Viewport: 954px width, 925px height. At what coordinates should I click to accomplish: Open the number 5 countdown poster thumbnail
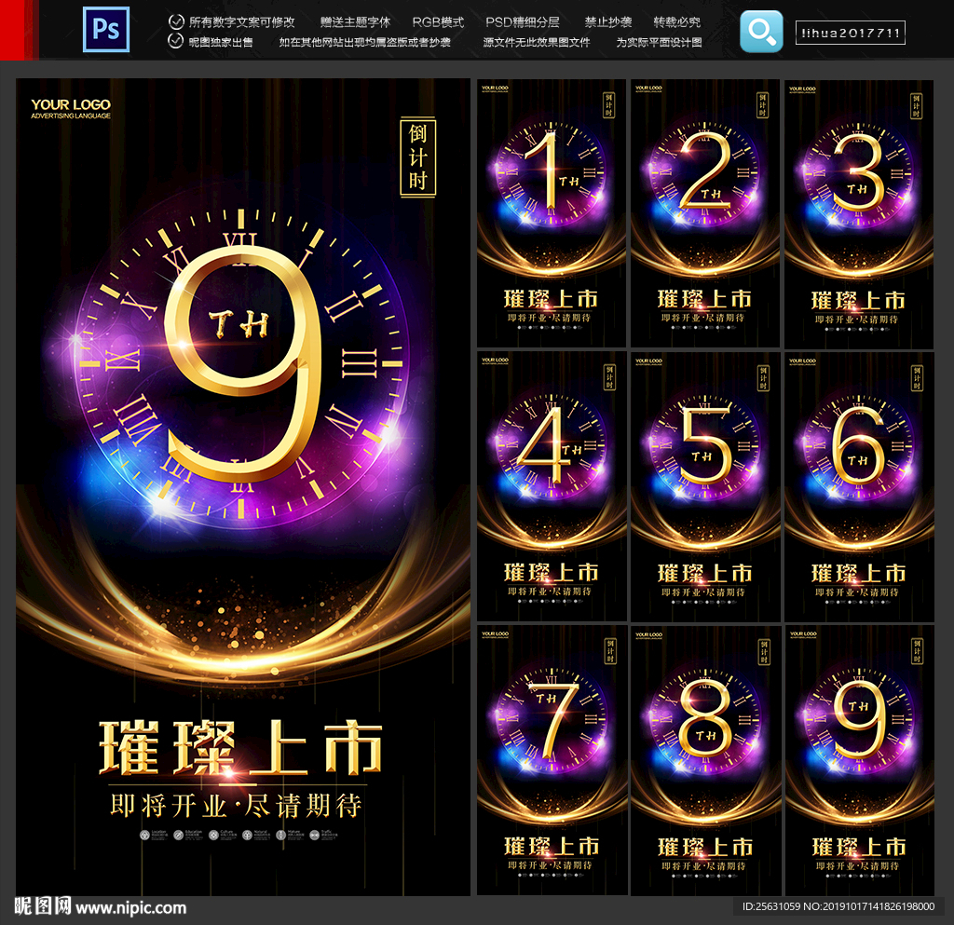pos(705,486)
